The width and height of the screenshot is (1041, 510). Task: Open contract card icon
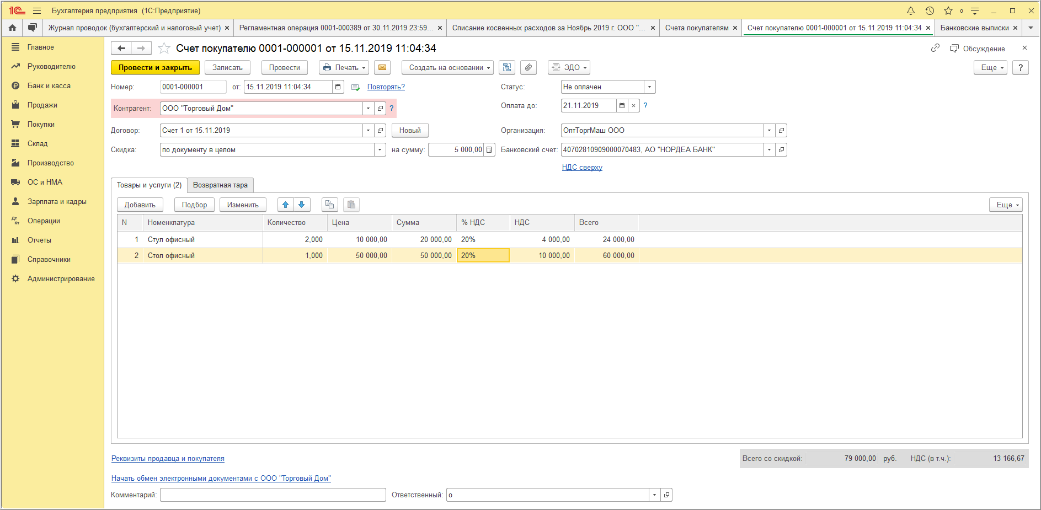(x=380, y=131)
